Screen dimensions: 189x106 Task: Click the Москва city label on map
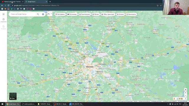point(90,67)
